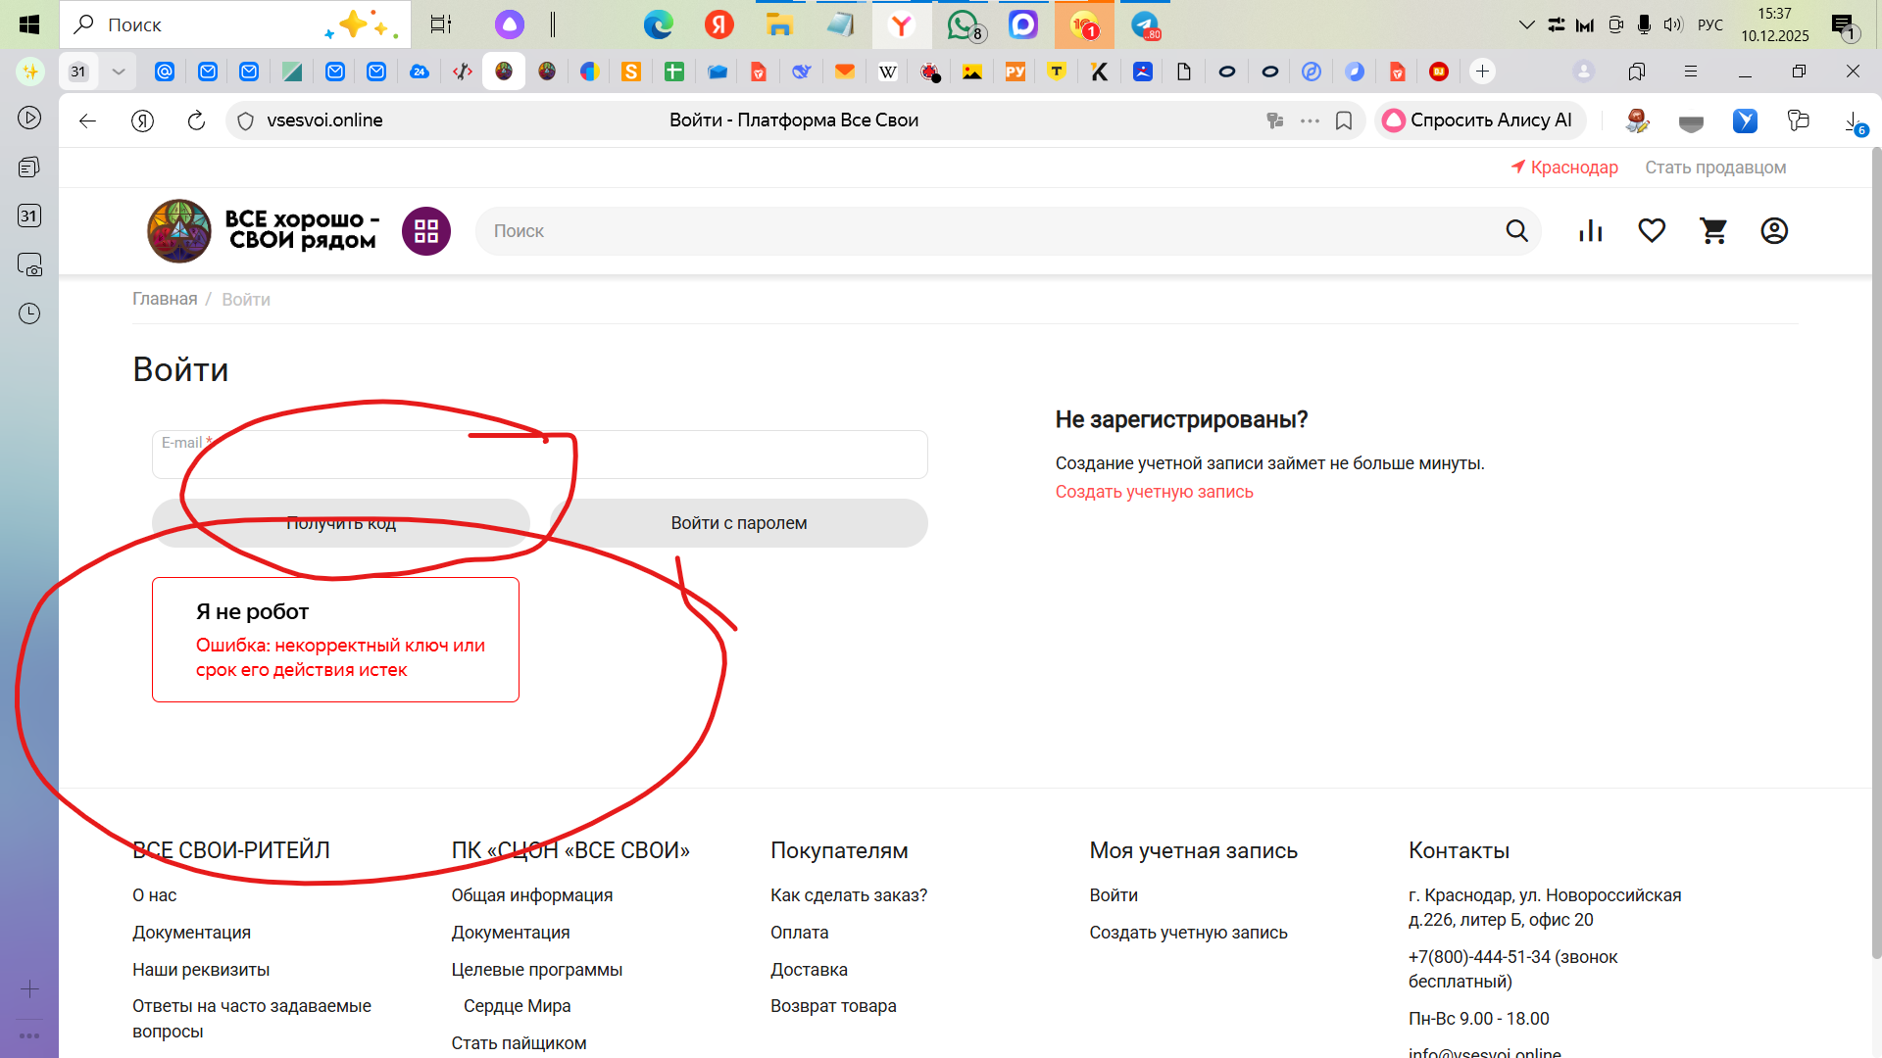Click the Создать учетную запись red link

pyautogui.click(x=1154, y=492)
